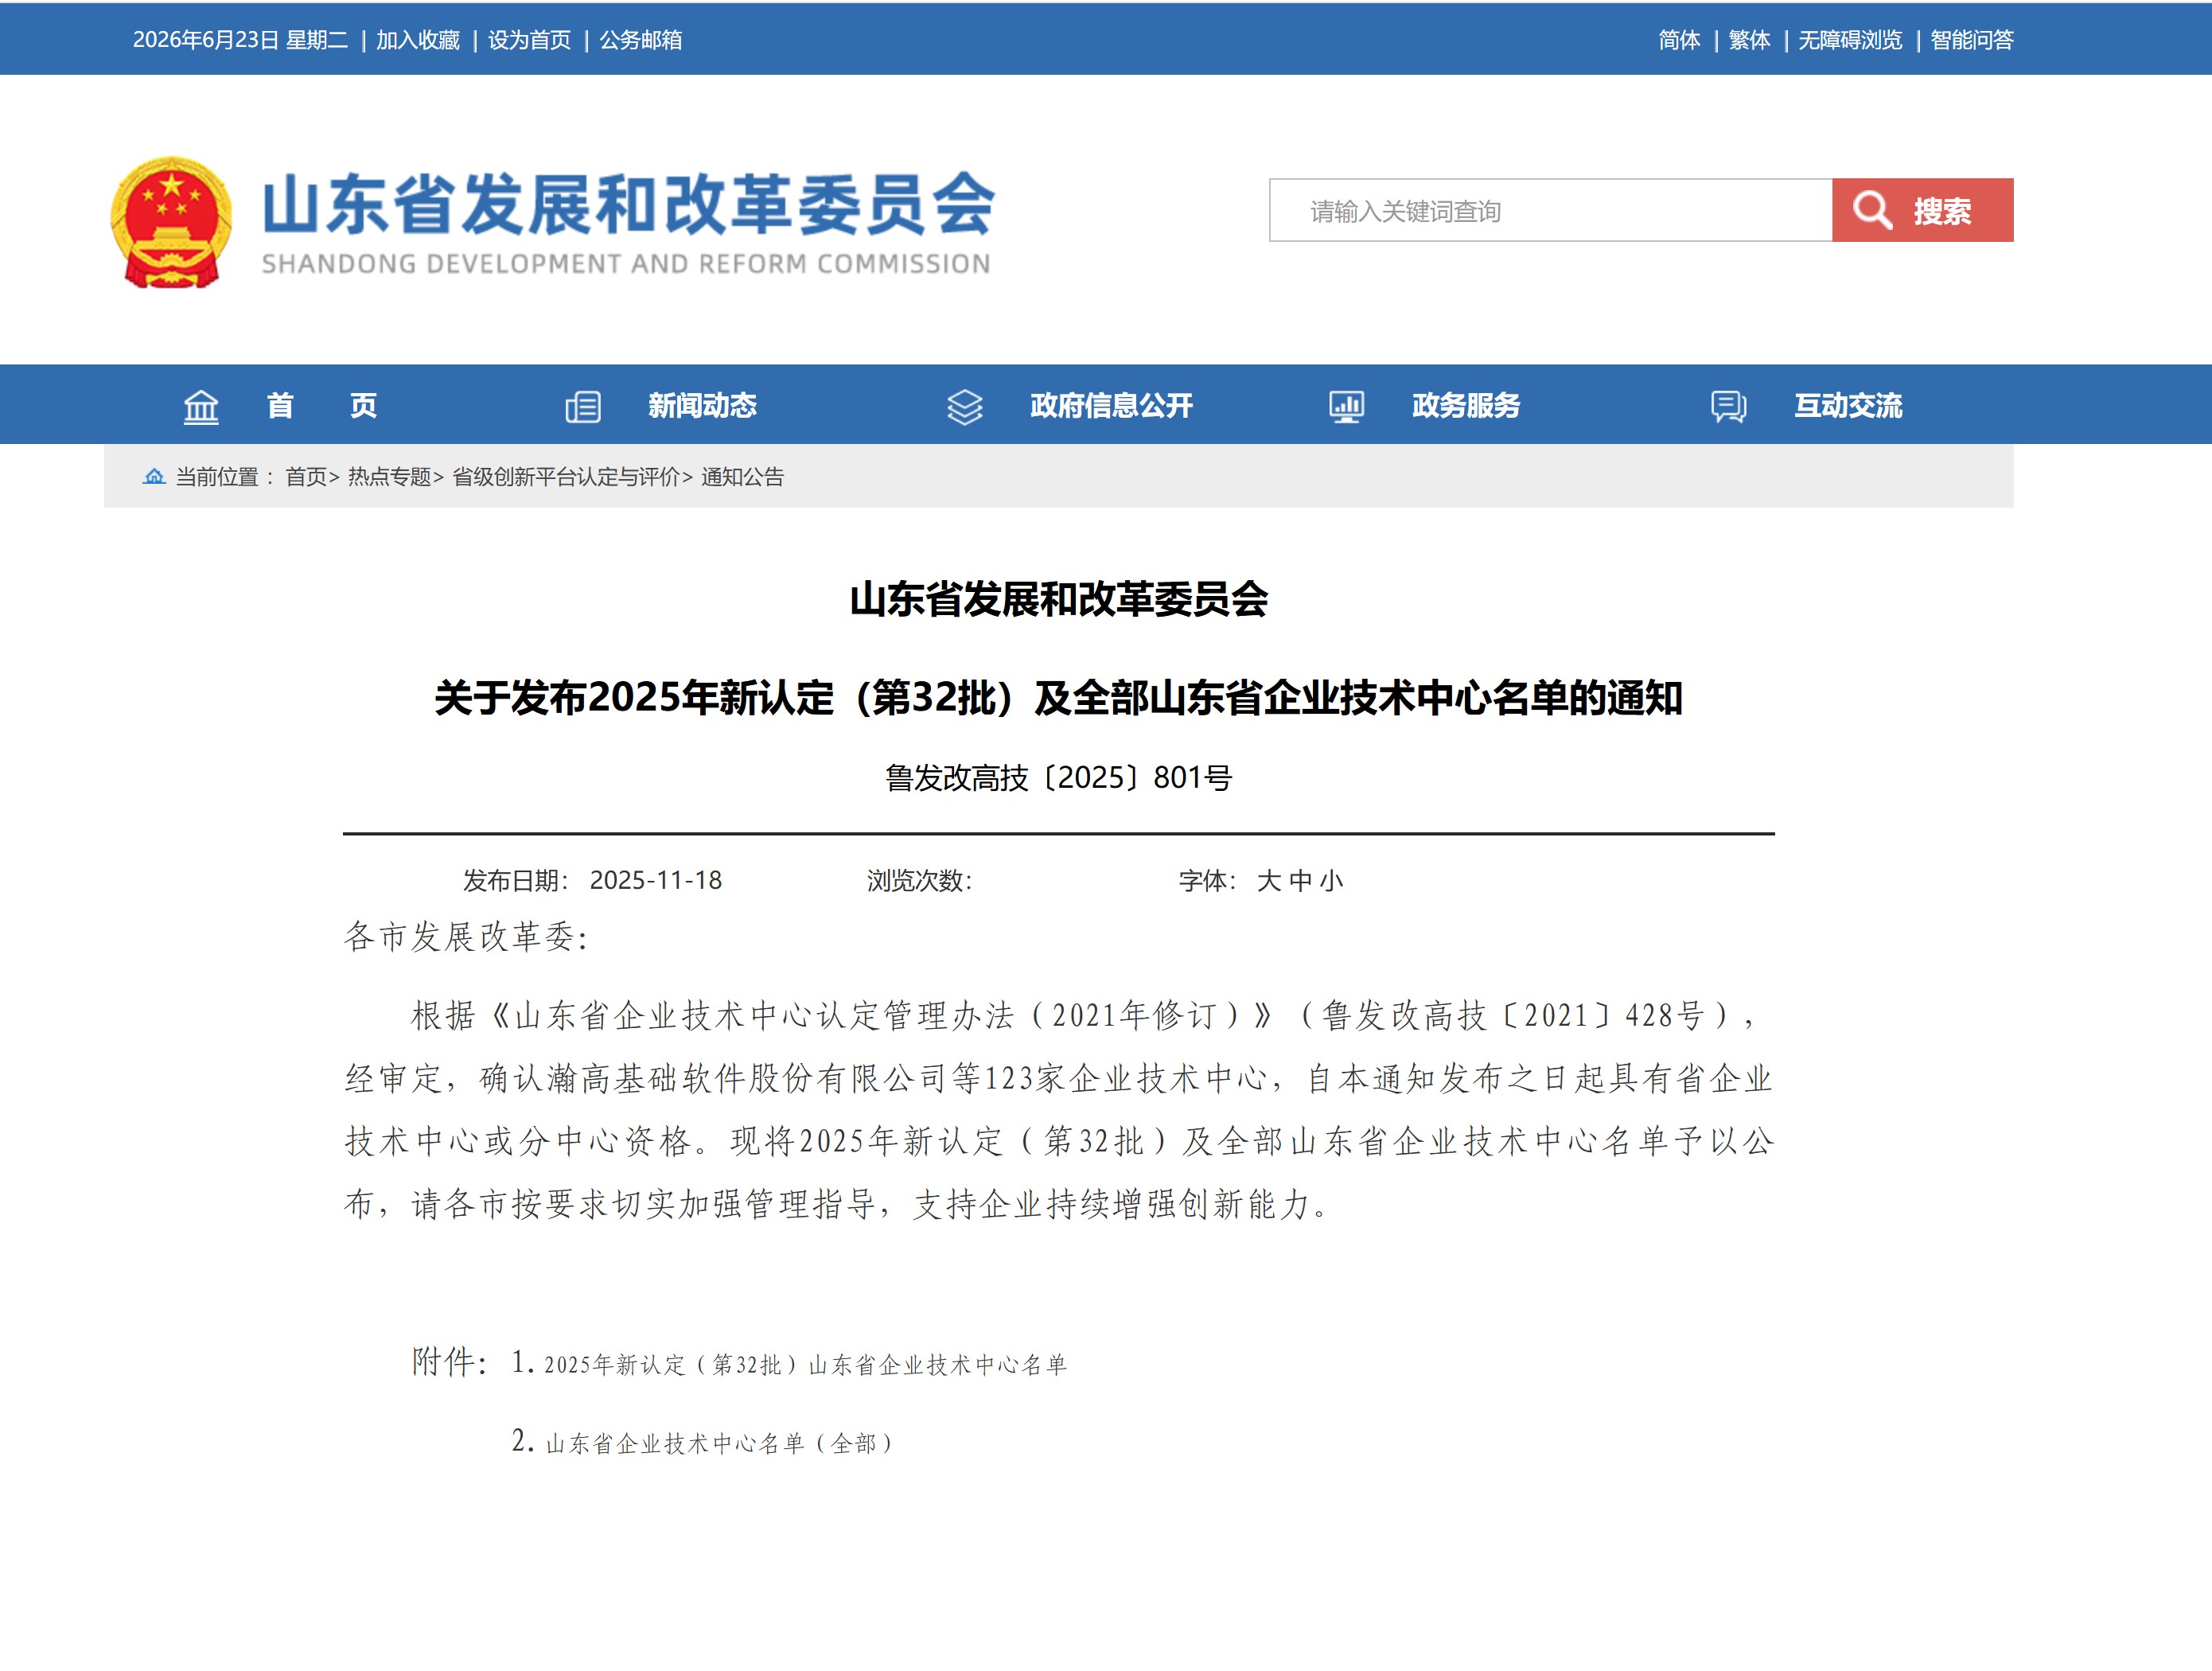Click 省级创新平台认定与评价 breadcrumb link
The height and width of the screenshot is (1671, 2212).
[x=566, y=477]
